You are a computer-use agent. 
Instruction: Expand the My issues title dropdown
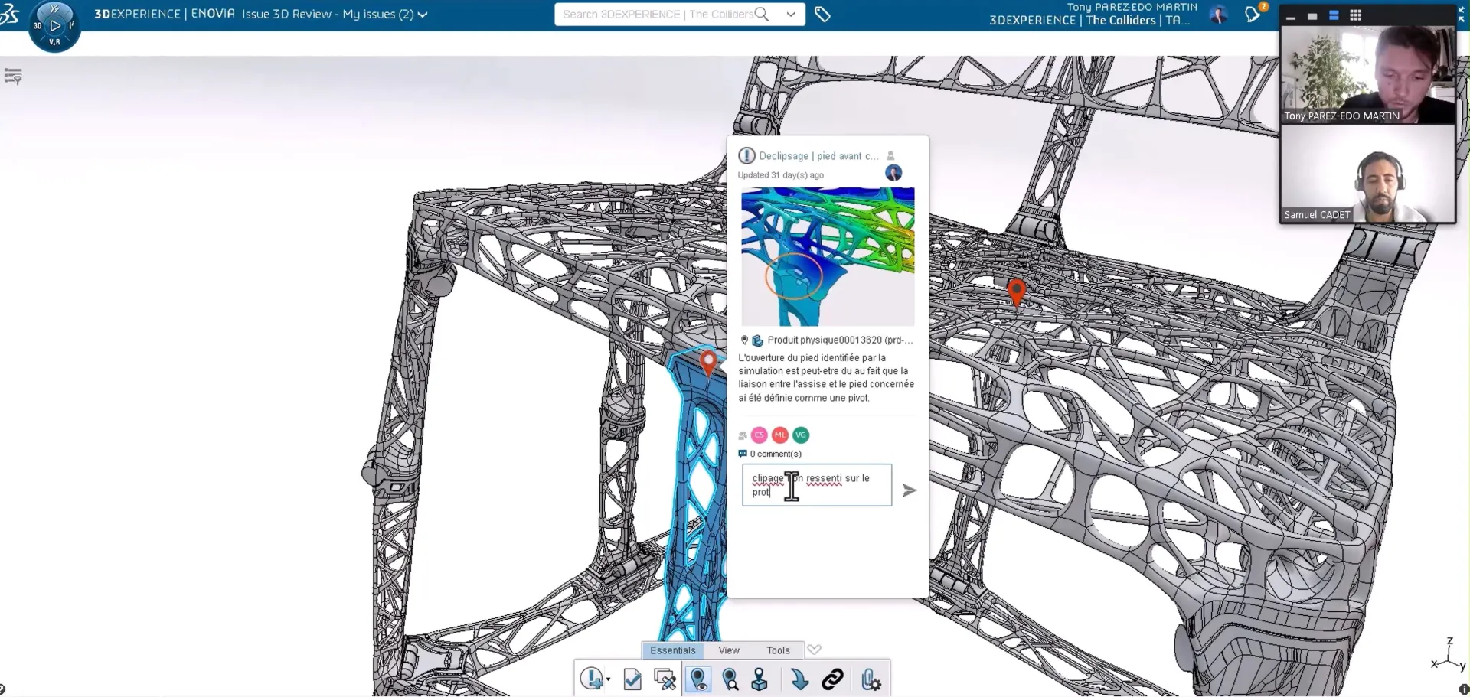click(x=423, y=15)
